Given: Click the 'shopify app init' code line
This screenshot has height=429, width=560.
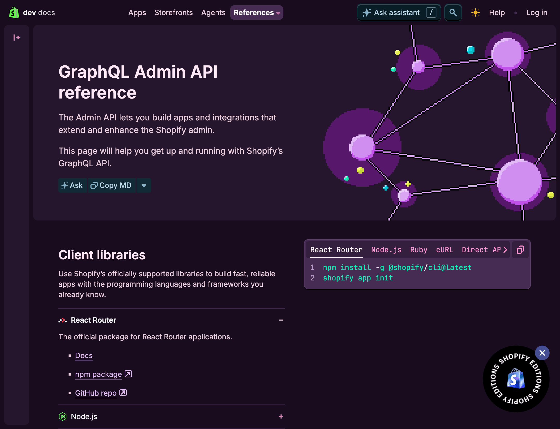Looking at the screenshot, I should click(x=358, y=278).
